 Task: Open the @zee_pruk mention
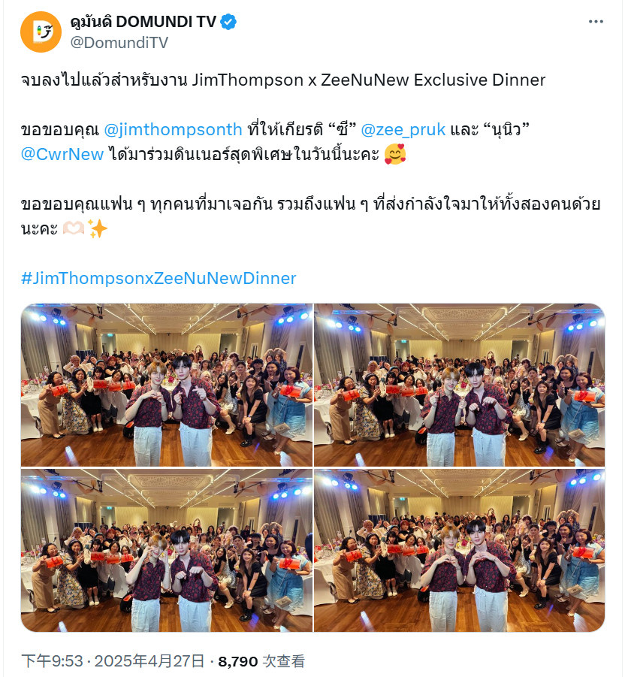(x=403, y=129)
